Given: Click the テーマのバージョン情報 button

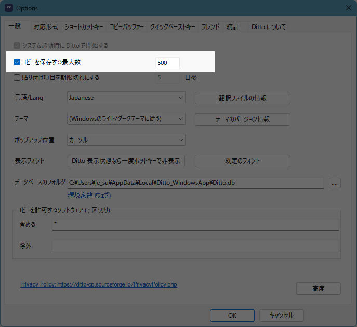Looking at the screenshot, I should [243, 119].
